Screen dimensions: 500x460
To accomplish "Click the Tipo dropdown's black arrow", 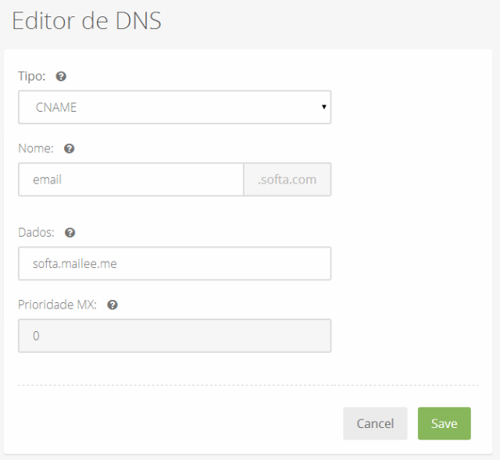I will point(324,107).
